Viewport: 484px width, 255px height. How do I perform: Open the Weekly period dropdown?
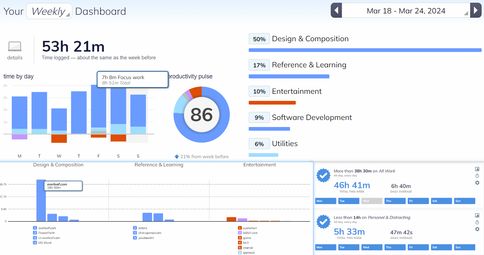click(x=49, y=11)
